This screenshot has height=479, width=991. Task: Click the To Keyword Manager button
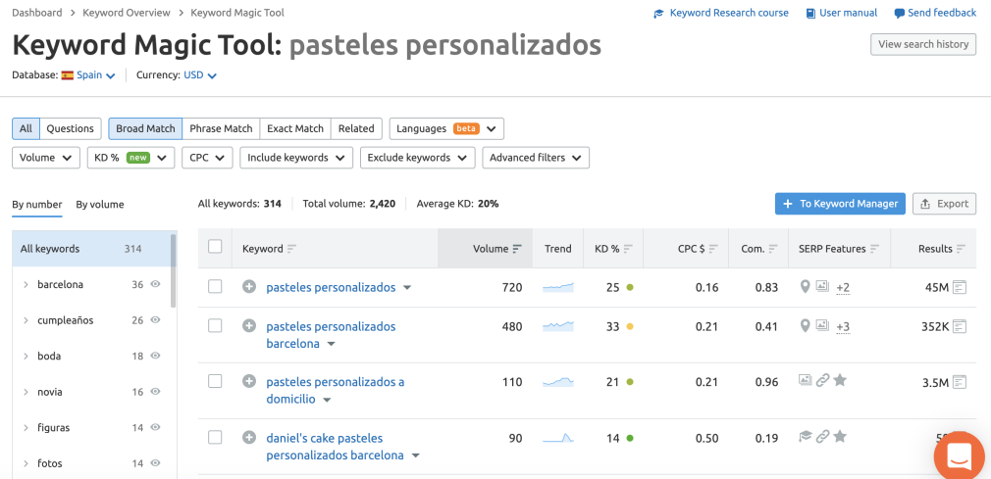coord(840,204)
